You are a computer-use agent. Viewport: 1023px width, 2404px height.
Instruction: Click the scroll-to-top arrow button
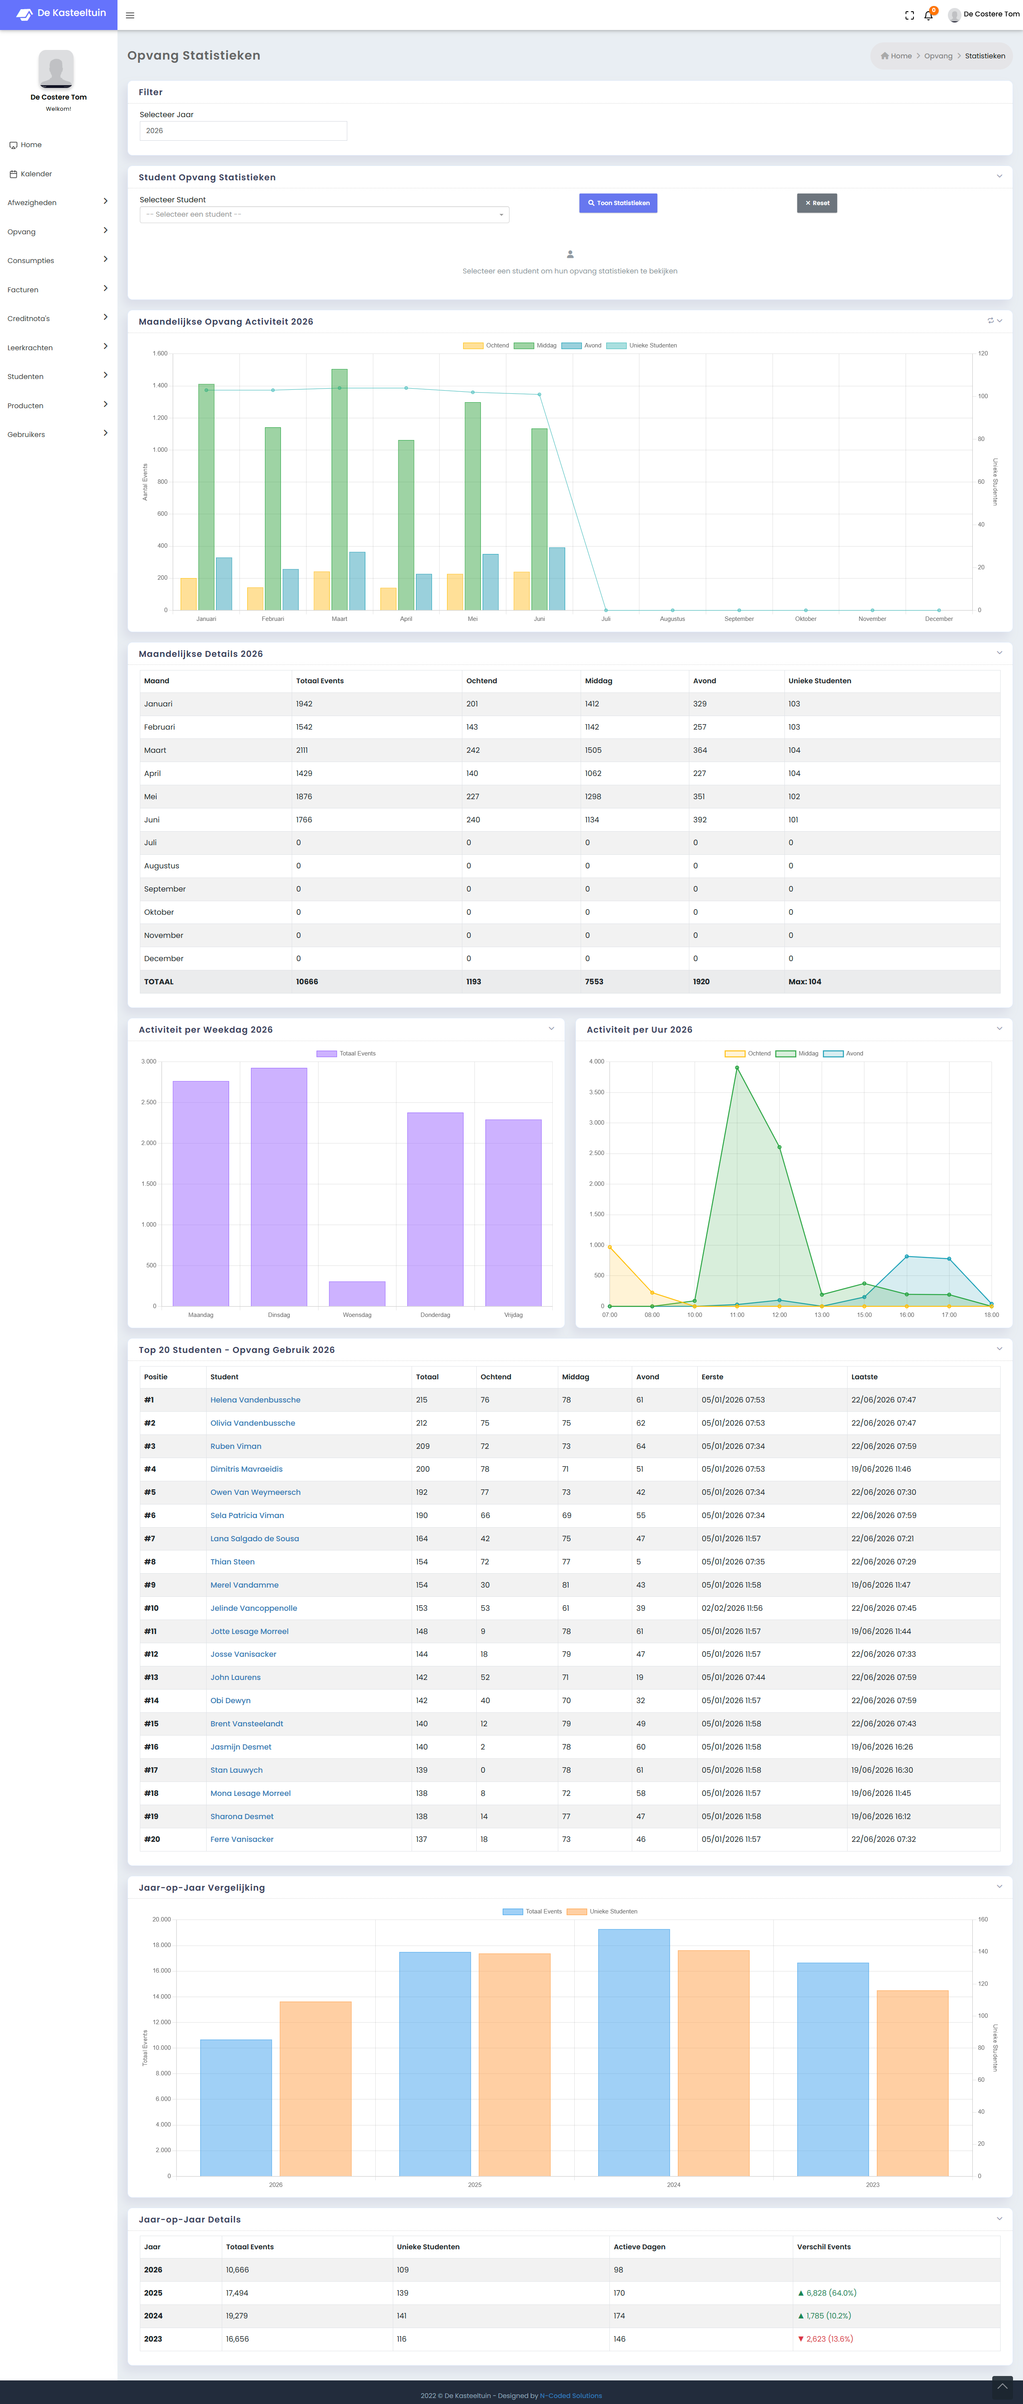[1003, 2386]
